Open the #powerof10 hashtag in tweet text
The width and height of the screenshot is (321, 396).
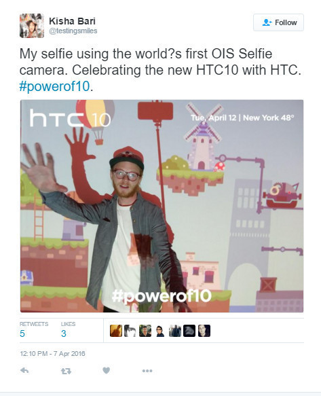tap(54, 86)
